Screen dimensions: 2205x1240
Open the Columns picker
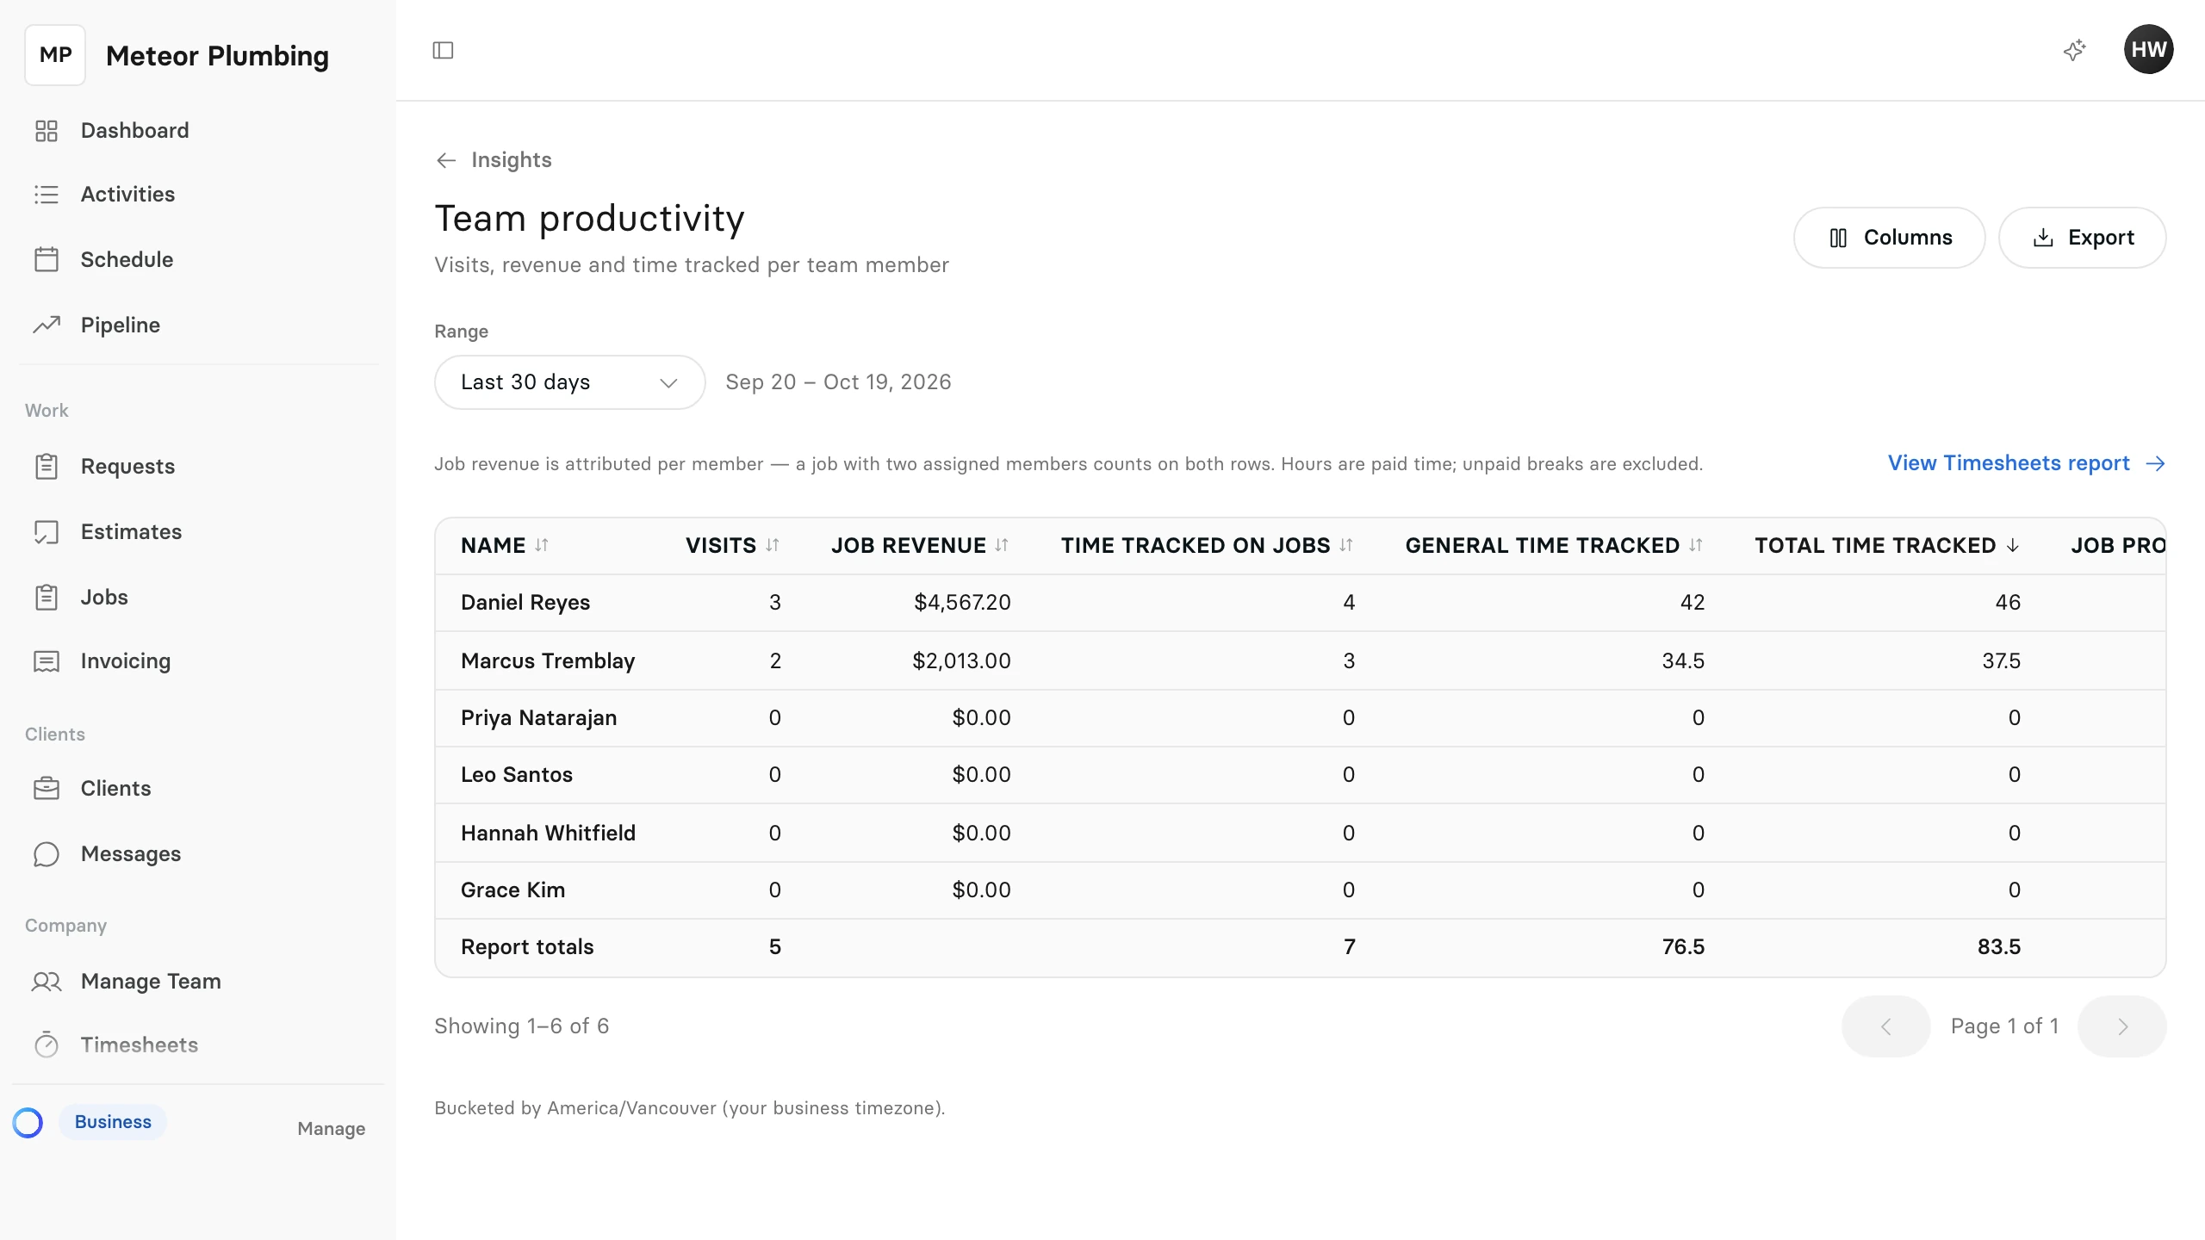tap(1889, 238)
